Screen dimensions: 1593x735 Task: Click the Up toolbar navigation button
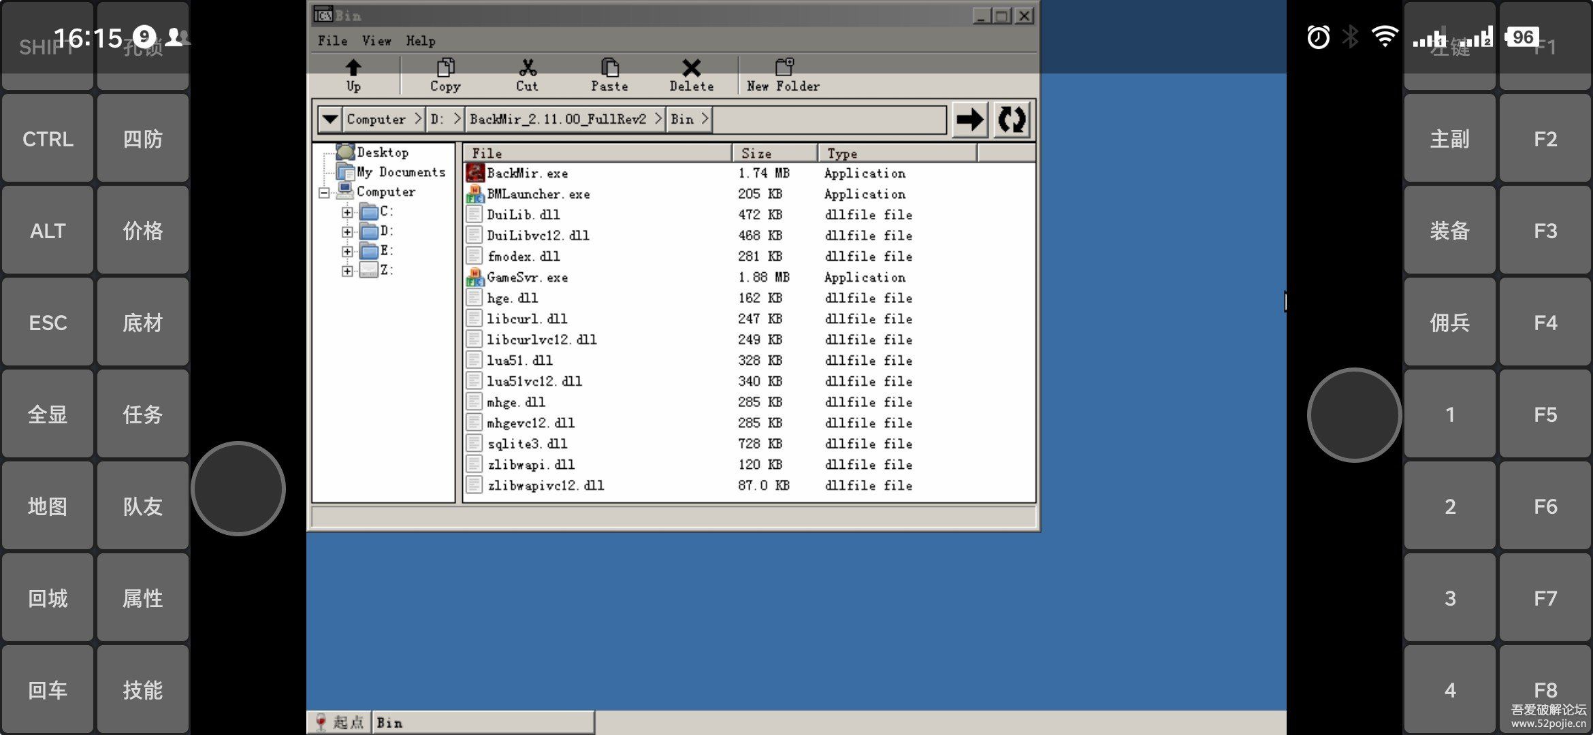coord(355,74)
